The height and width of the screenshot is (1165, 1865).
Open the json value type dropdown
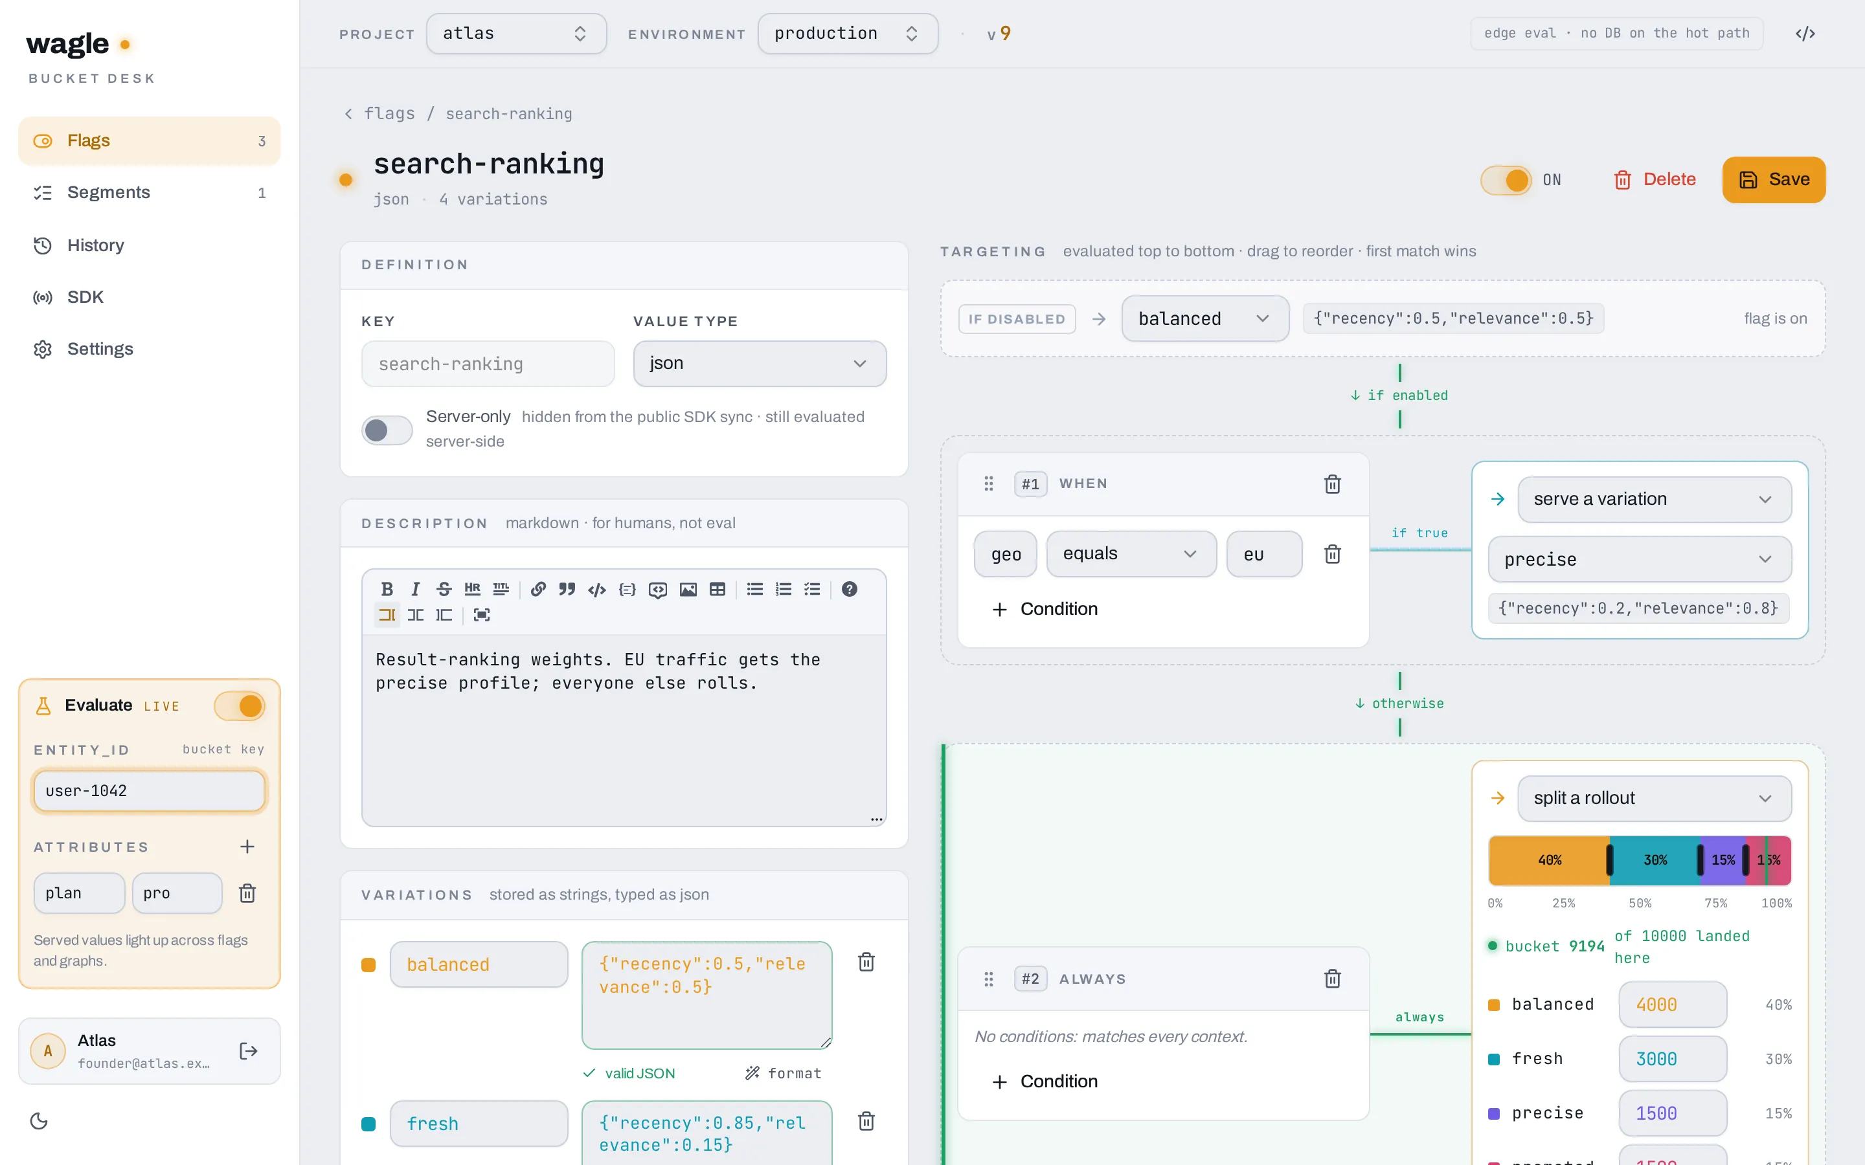coord(759,364)
